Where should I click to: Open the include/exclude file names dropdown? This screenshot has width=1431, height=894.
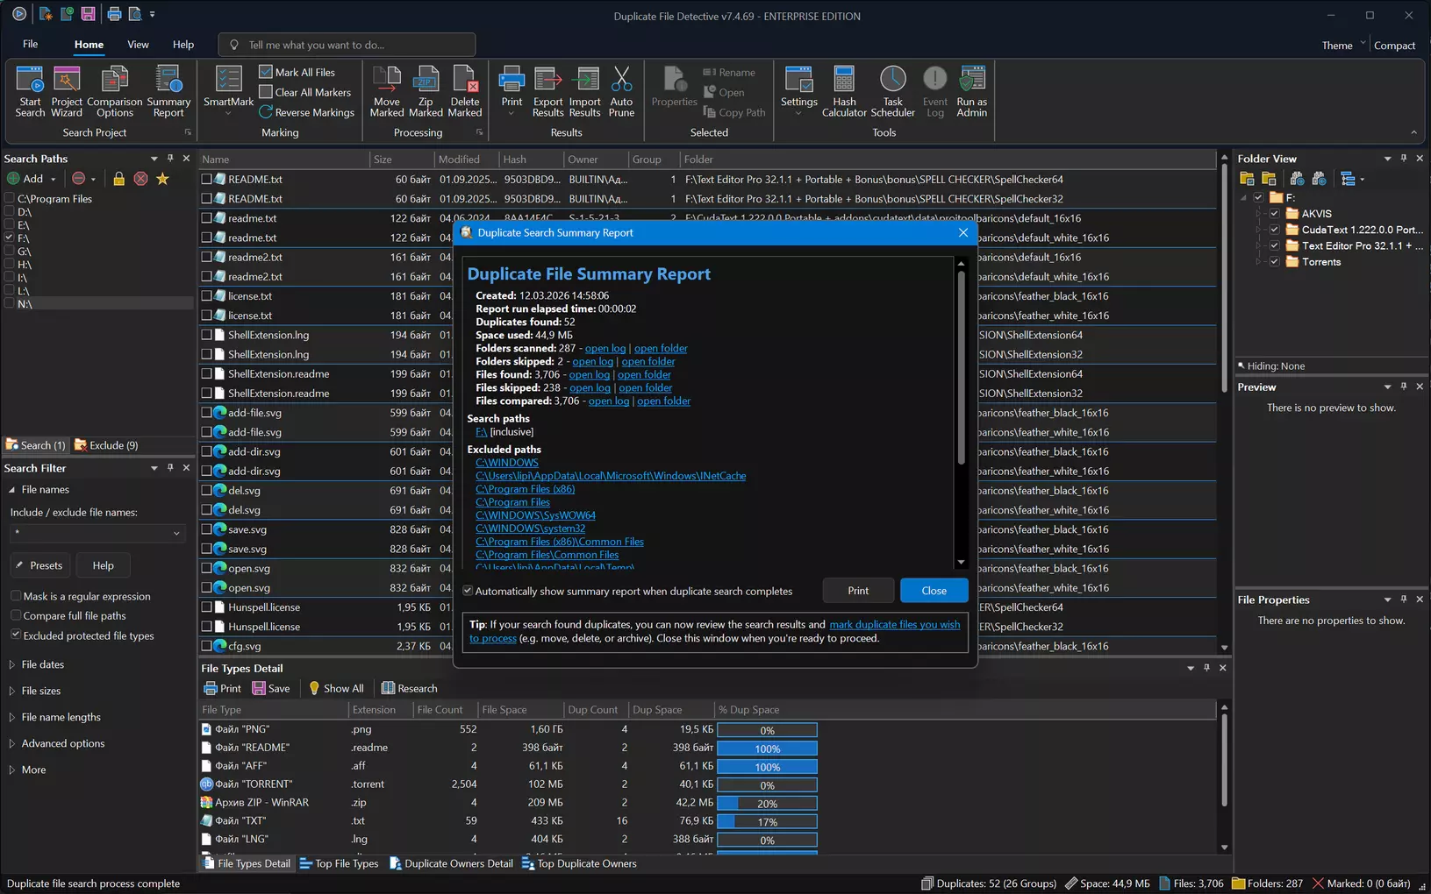pyautogui.click(x=176, y=533)
